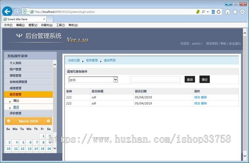The image size is (249, 163).
Task: Open 老师授课管理 in the sidebar menu
Action: click(29, 82)
